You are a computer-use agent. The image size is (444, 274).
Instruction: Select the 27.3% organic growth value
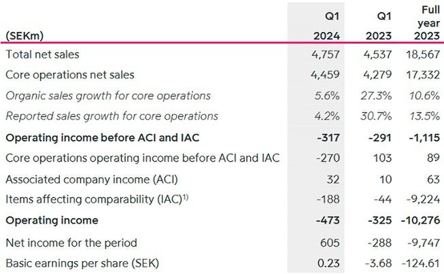(378, 95)
